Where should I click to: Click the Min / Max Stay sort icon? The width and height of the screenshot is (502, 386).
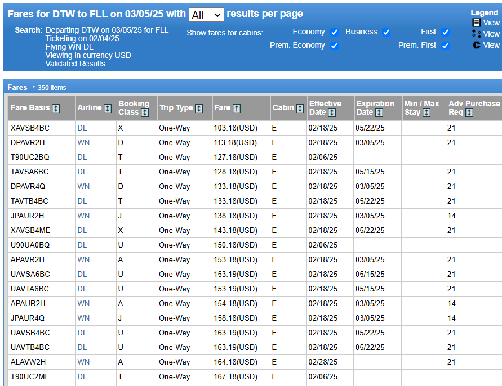point(427,113)
